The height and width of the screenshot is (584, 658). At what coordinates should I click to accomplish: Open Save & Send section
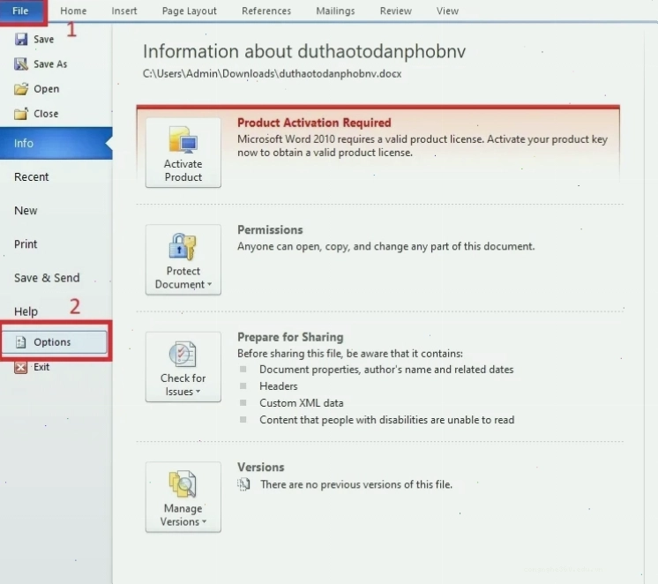tap(47, 278)
